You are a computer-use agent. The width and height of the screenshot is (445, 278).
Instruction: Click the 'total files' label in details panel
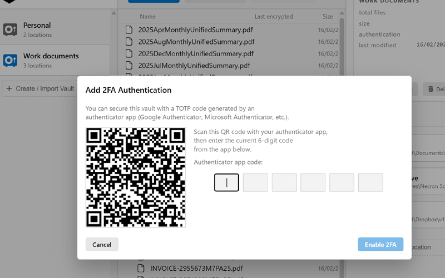tap(372, 12)
